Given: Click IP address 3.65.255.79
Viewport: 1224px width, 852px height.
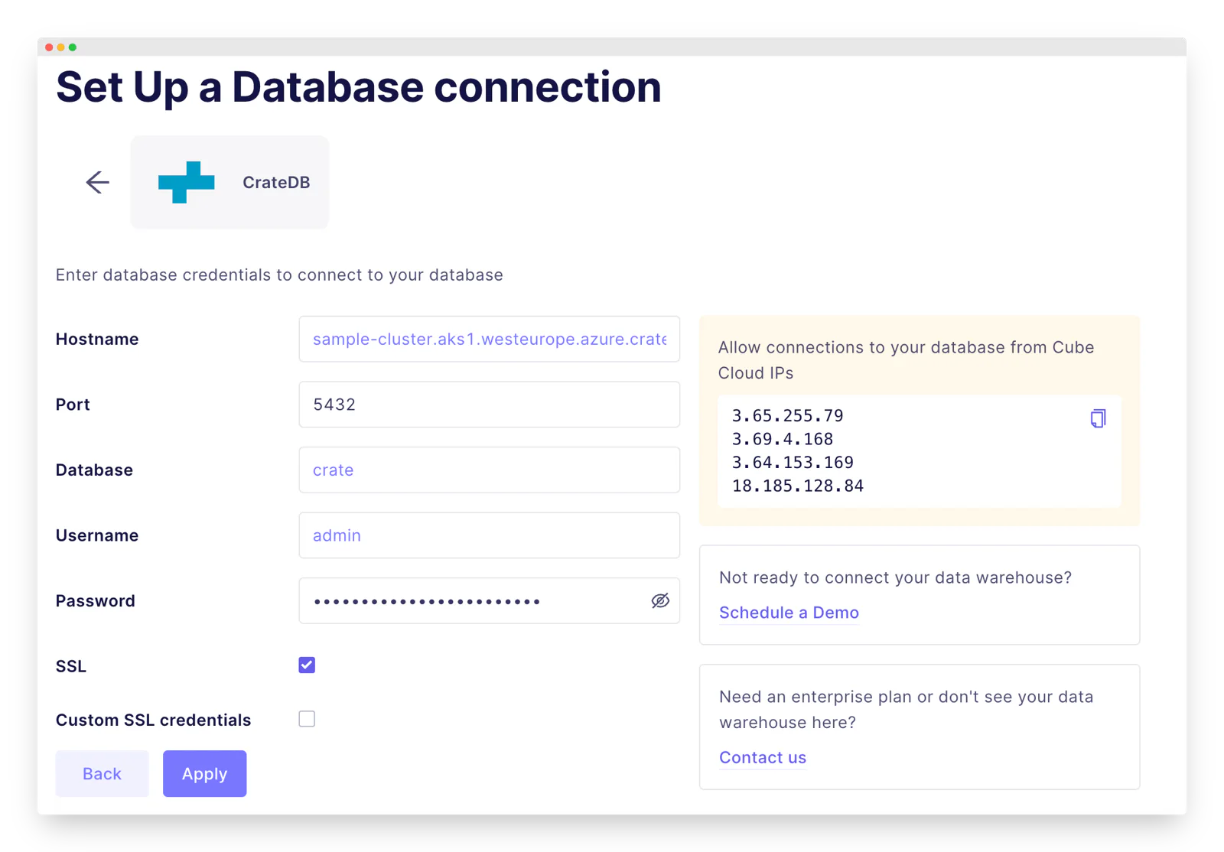Looking at the screenshot, I should (787, 416).
